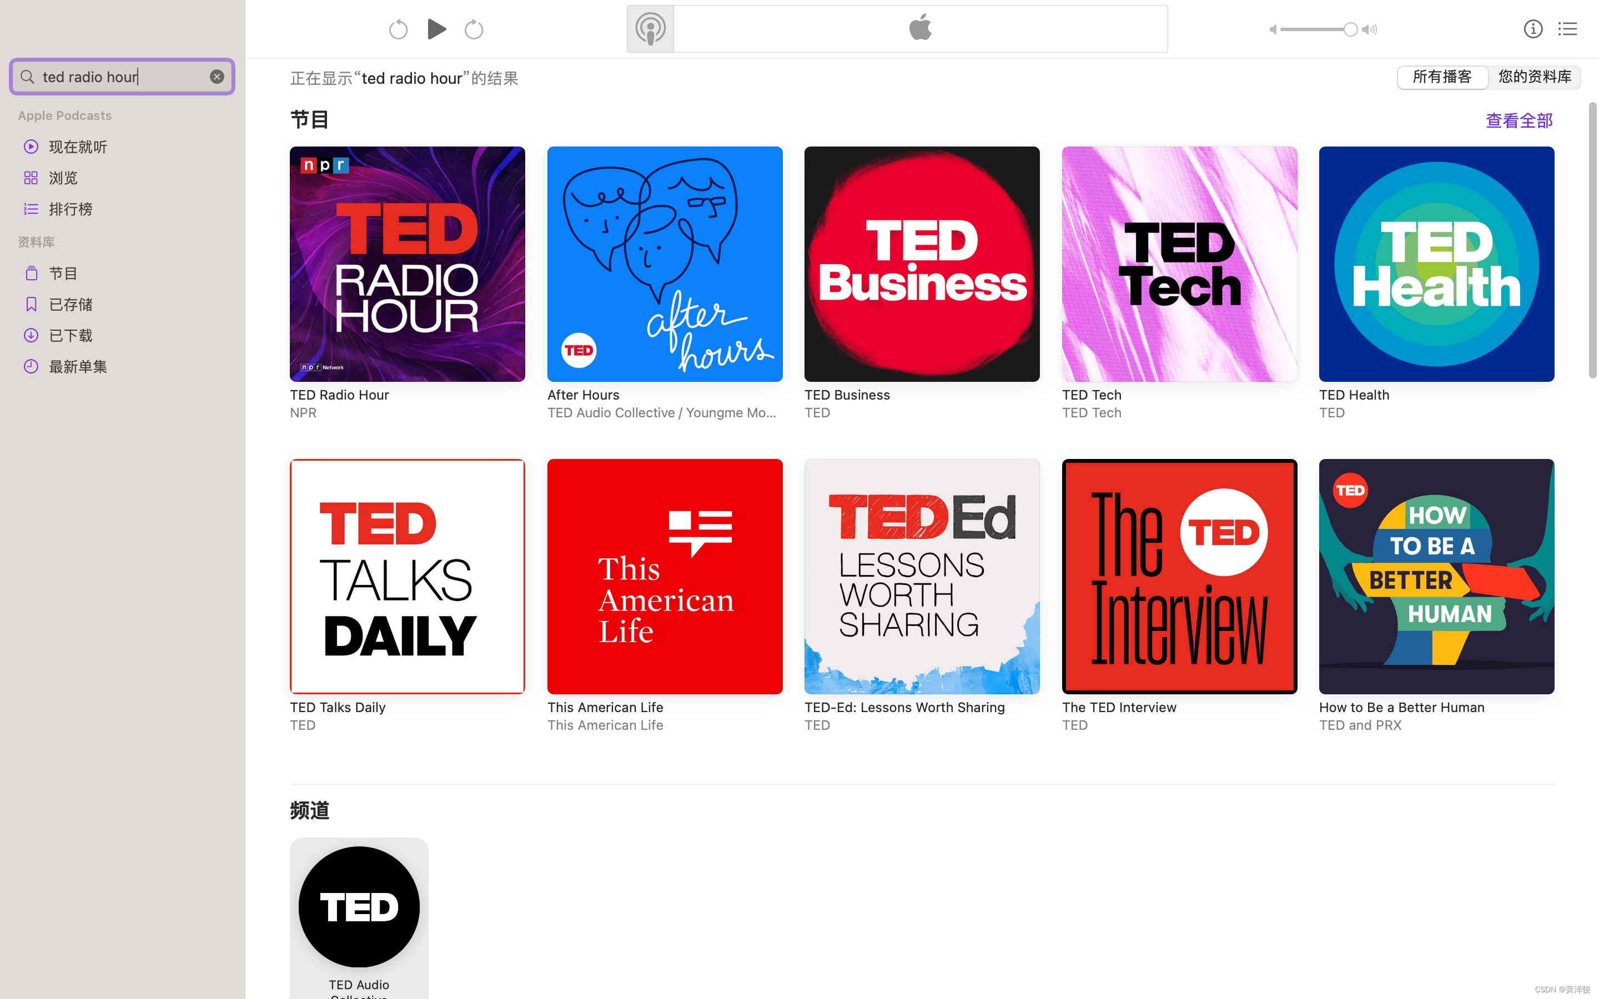Viewport: 1599px width, 999px height.
Task: Adjust the volume slider
Action: pyautogui.click(x=1318, y=29)
